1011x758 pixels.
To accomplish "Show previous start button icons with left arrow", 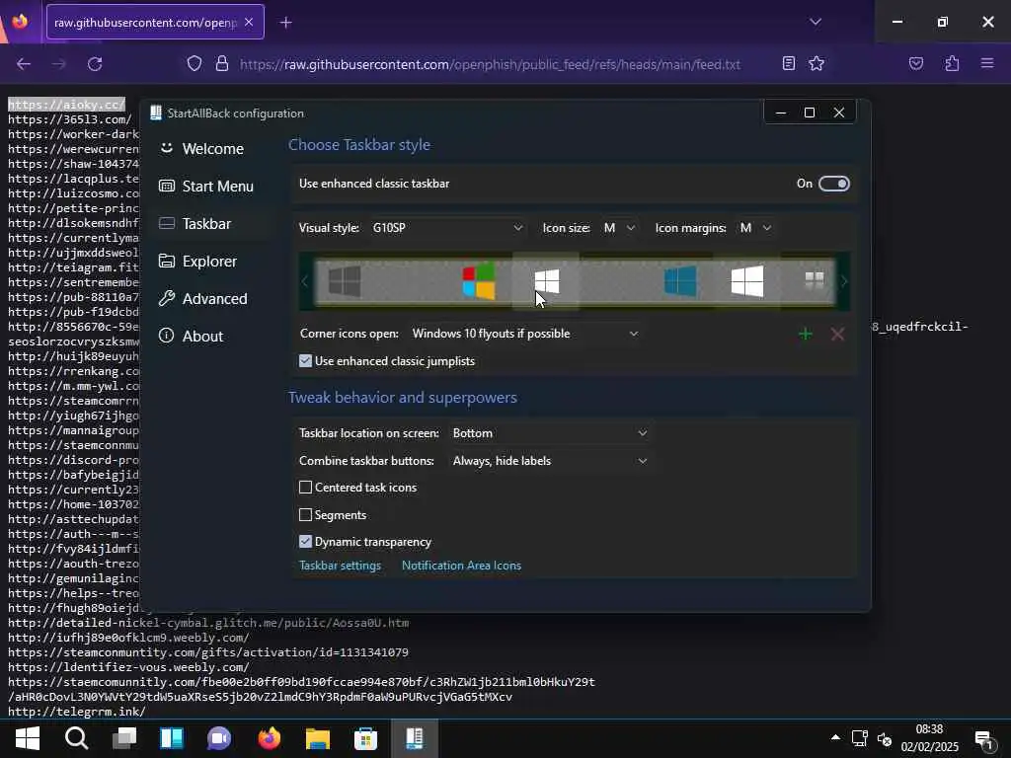I will pyautogui.click(x=305, y=281).
